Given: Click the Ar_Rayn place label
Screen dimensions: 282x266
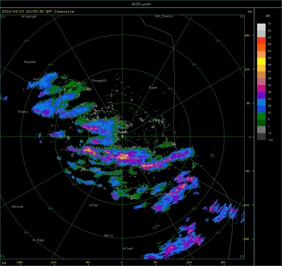Looking at the screenshot, I should (38, 240).
